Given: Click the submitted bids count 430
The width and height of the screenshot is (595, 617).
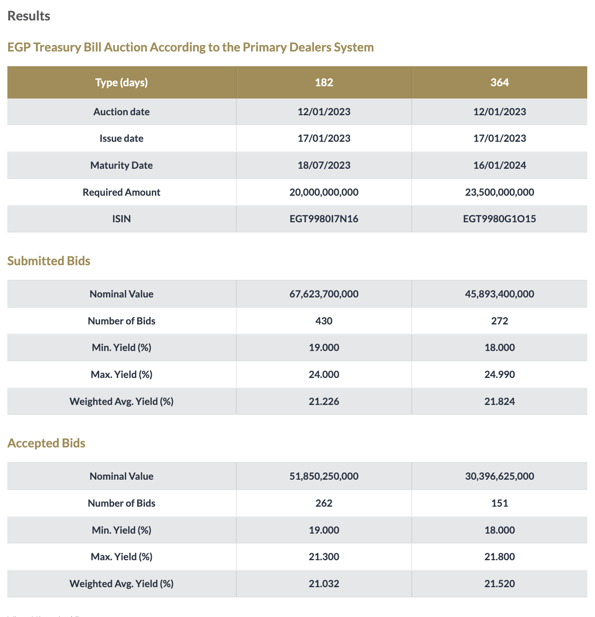Looking at the screenshot, I should point(324,321).
